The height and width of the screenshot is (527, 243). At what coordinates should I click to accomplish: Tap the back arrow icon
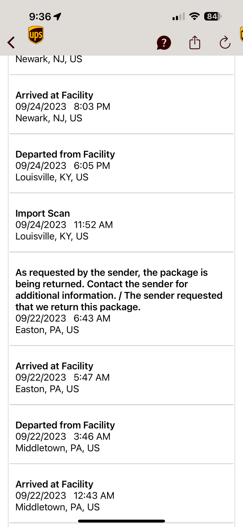[11, 42]
